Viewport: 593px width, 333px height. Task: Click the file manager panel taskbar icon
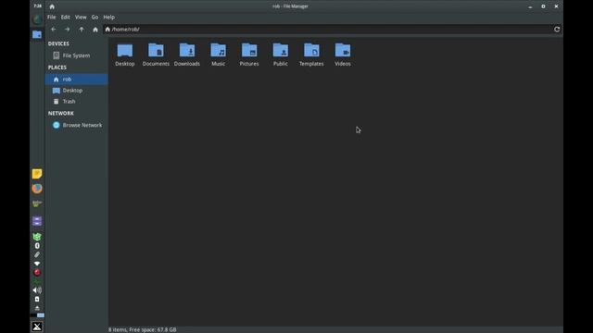coord(37,35)
